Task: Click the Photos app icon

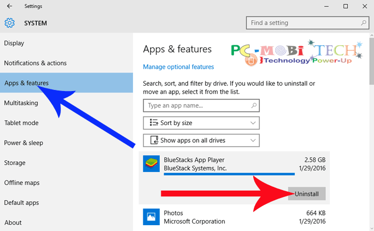Action: coord(151,217)
